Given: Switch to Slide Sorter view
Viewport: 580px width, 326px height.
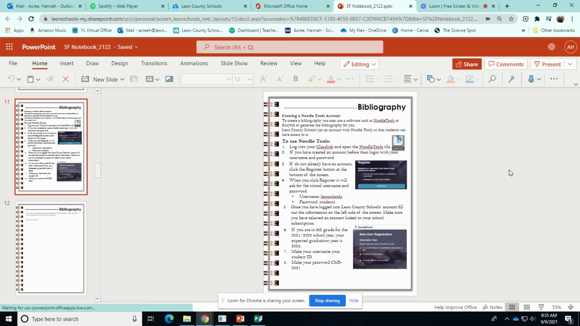Looking at the screenshot, I should tap(527, 307).
